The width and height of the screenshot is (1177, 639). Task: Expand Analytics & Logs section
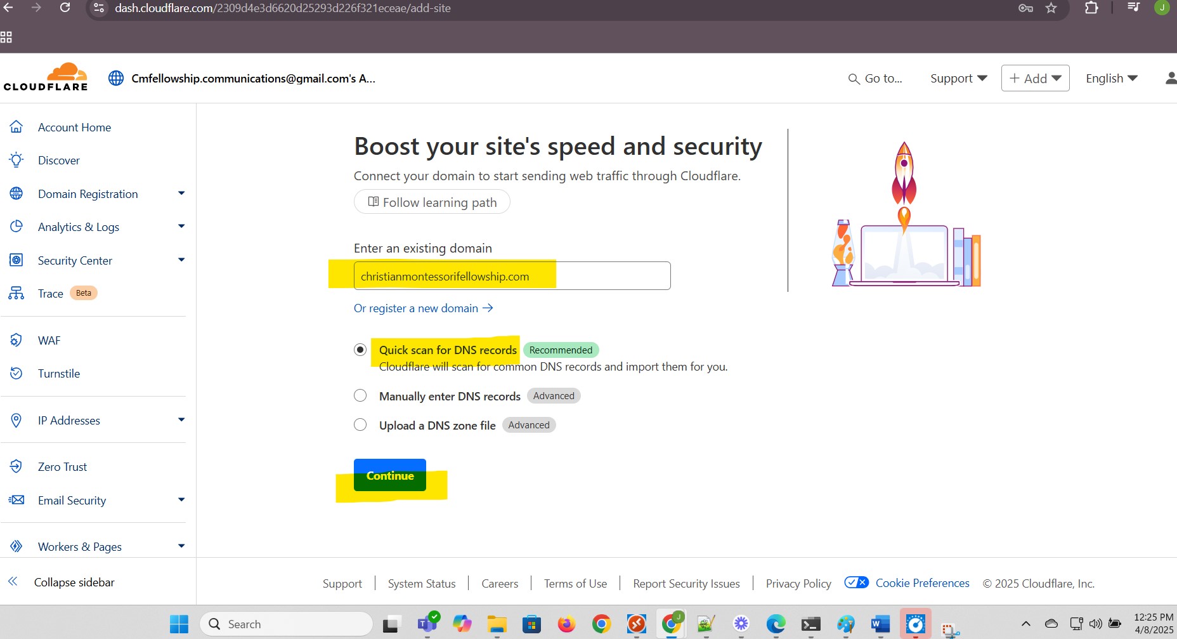[181, 227]
